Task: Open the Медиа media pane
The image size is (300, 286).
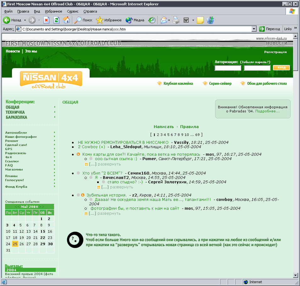Action: coord(135,20)
